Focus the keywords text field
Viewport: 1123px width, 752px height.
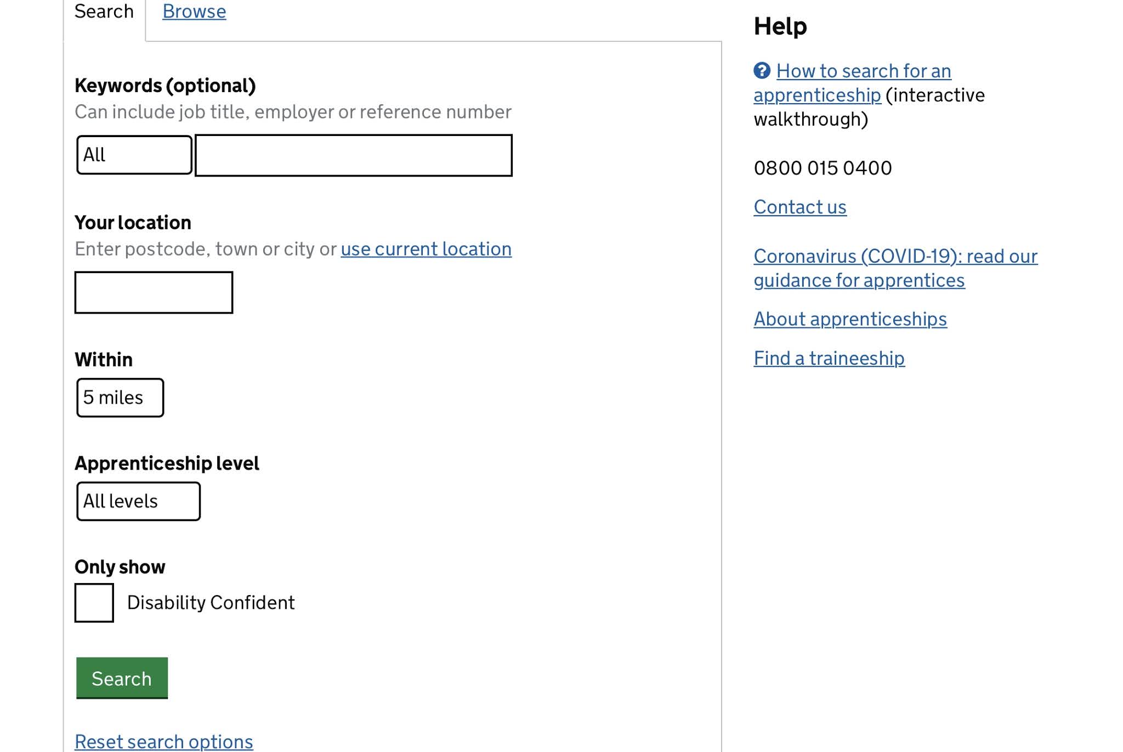354,155
